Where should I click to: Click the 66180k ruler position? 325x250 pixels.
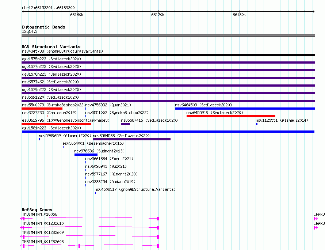239,15
